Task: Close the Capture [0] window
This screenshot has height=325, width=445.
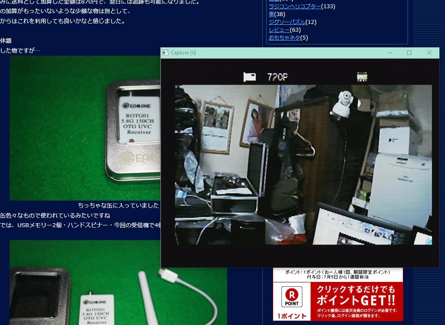Action: (429, 53)
